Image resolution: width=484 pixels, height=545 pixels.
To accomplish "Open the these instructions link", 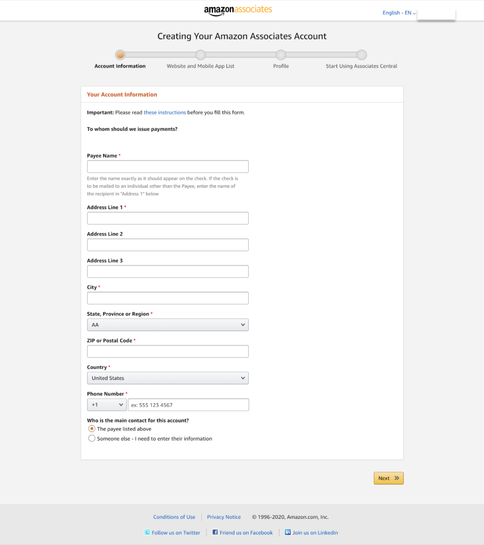I will point(165,112).
